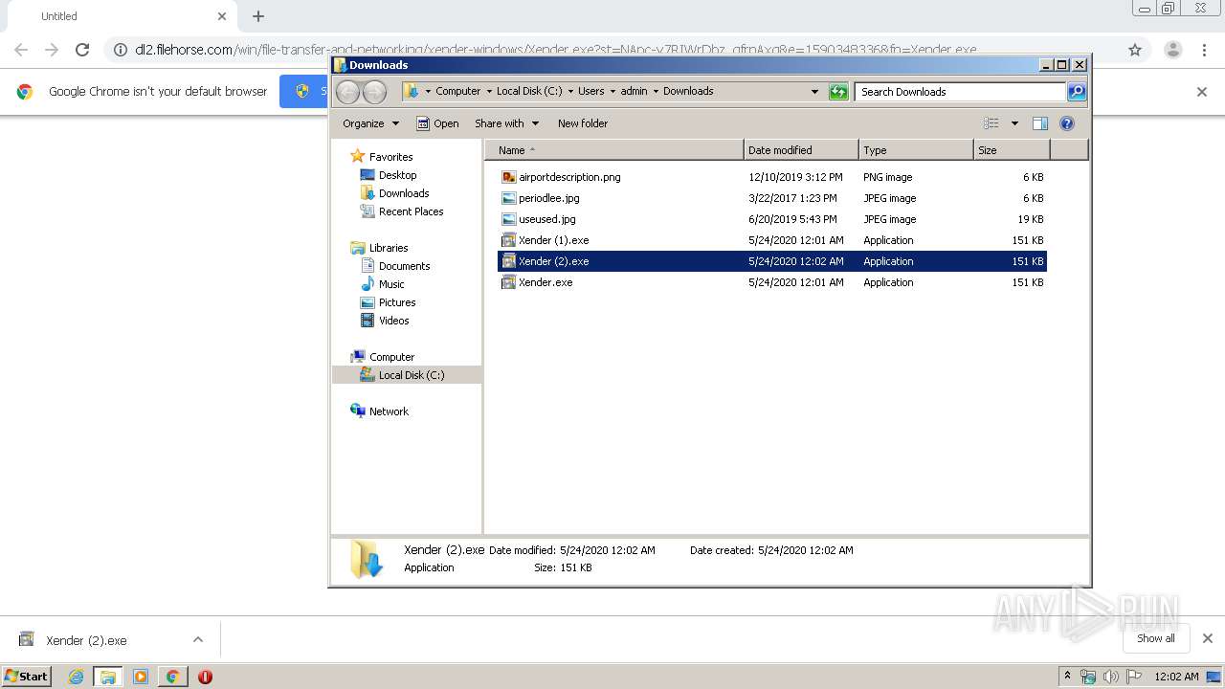
Task: Open the Chrome three-dot menu
Action: click(1204, 50)
